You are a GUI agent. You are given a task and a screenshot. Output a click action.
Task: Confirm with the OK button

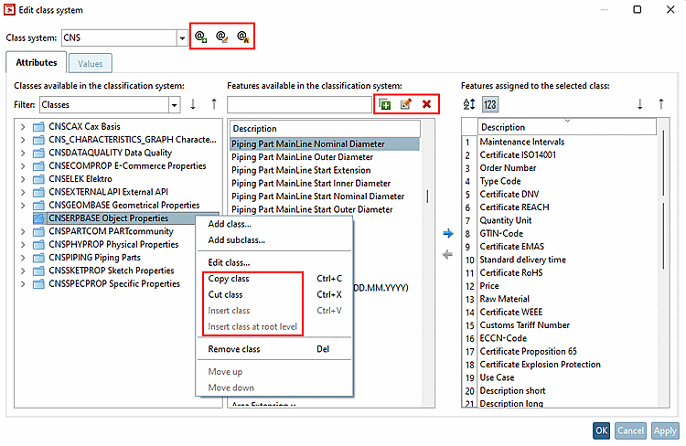point(602,430)
